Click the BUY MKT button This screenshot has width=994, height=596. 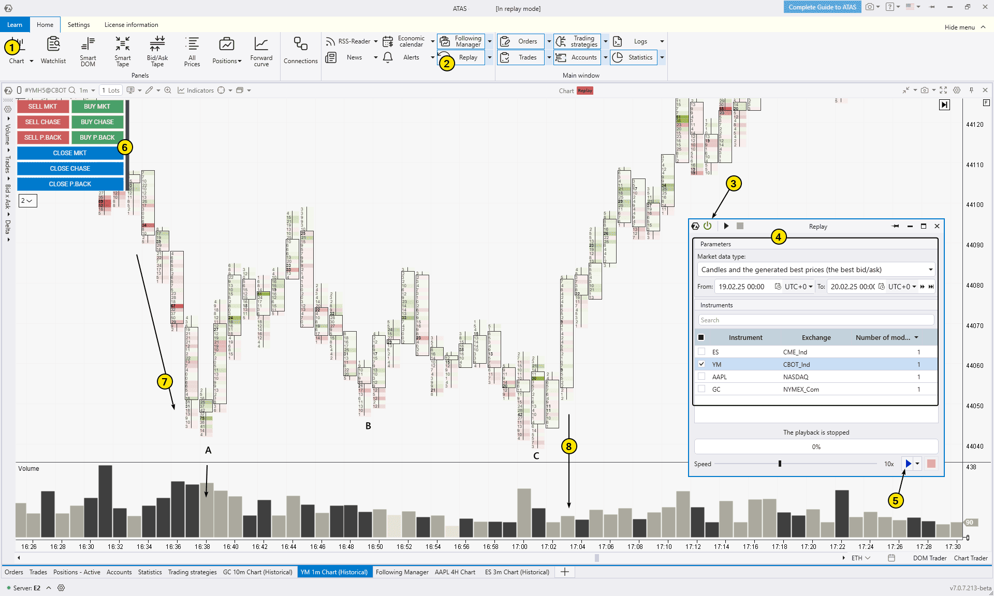(x=97, y=106)
